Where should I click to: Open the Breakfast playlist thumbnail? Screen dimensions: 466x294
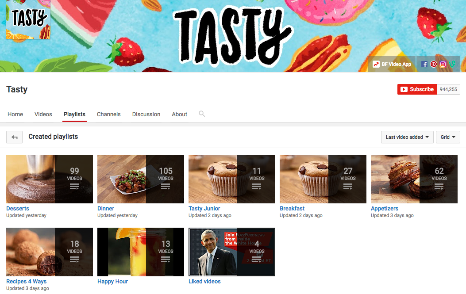pos(323,179)
